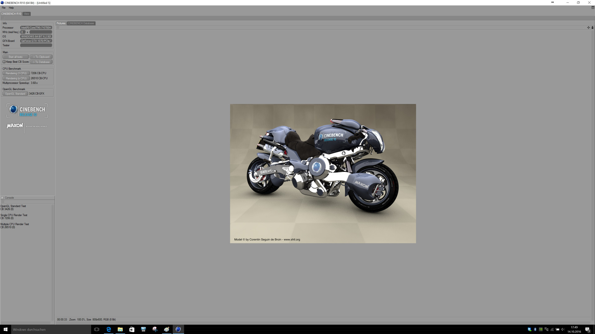595x334 pixels.
Task: Click the window-width double arrow in the title bar
Action: [553, 2]
